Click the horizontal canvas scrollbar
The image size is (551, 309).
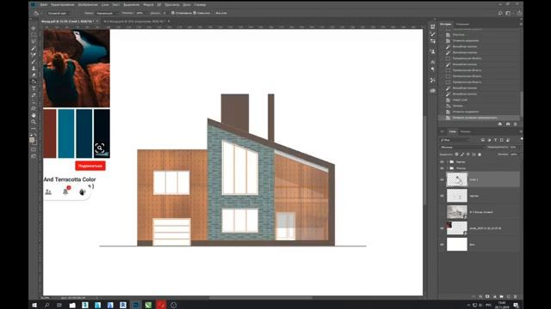point(261,298)
